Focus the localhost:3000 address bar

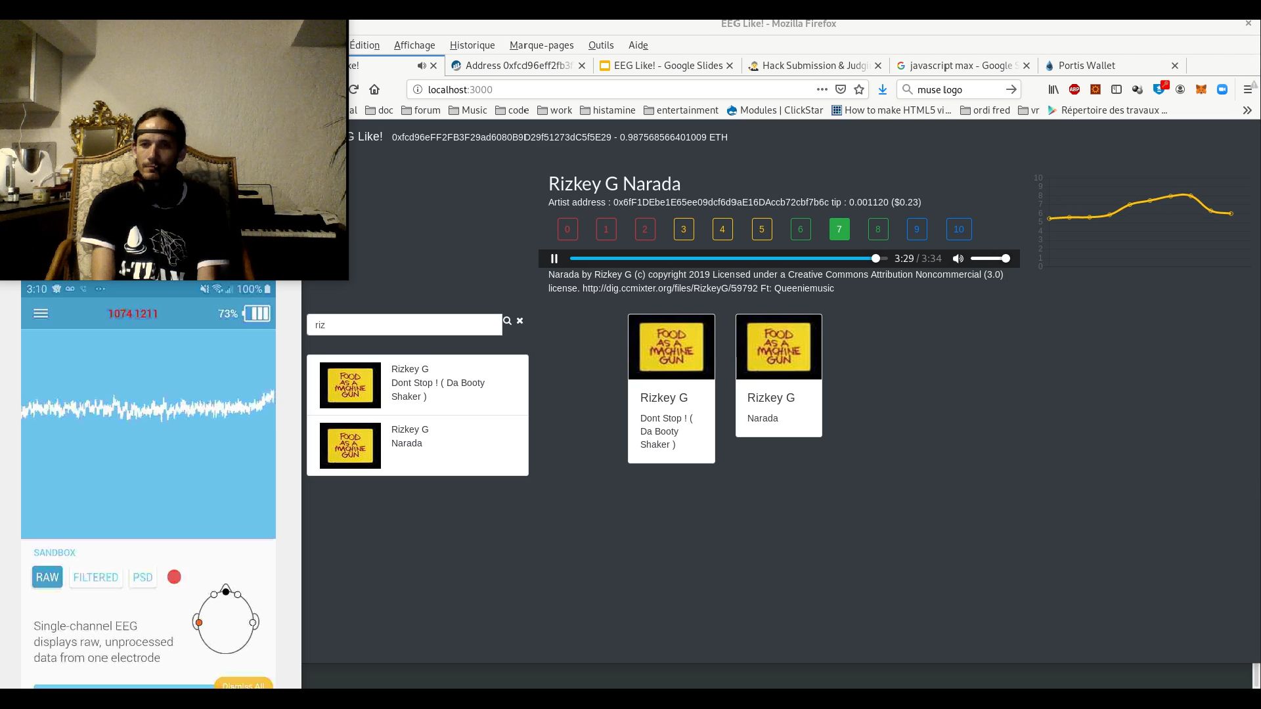[617, 89]
